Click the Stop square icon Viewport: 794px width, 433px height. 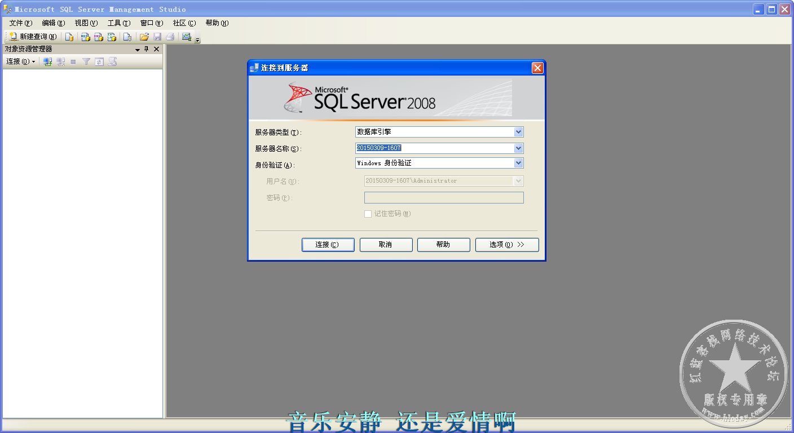(73, 61)
